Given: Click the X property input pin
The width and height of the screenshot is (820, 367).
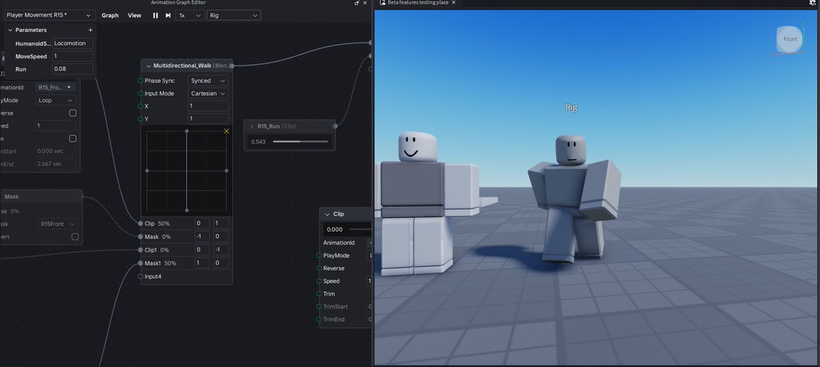Looking at the screenshot, I should [141, 107].
